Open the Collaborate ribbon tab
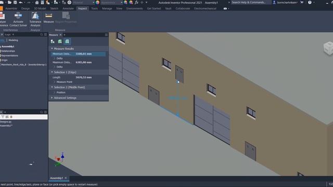333x187 pixels. point(183,8)
